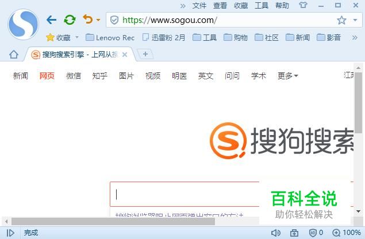Open the 明医 search category
Viewport: 365px width, 239px height.
point(179,76)
